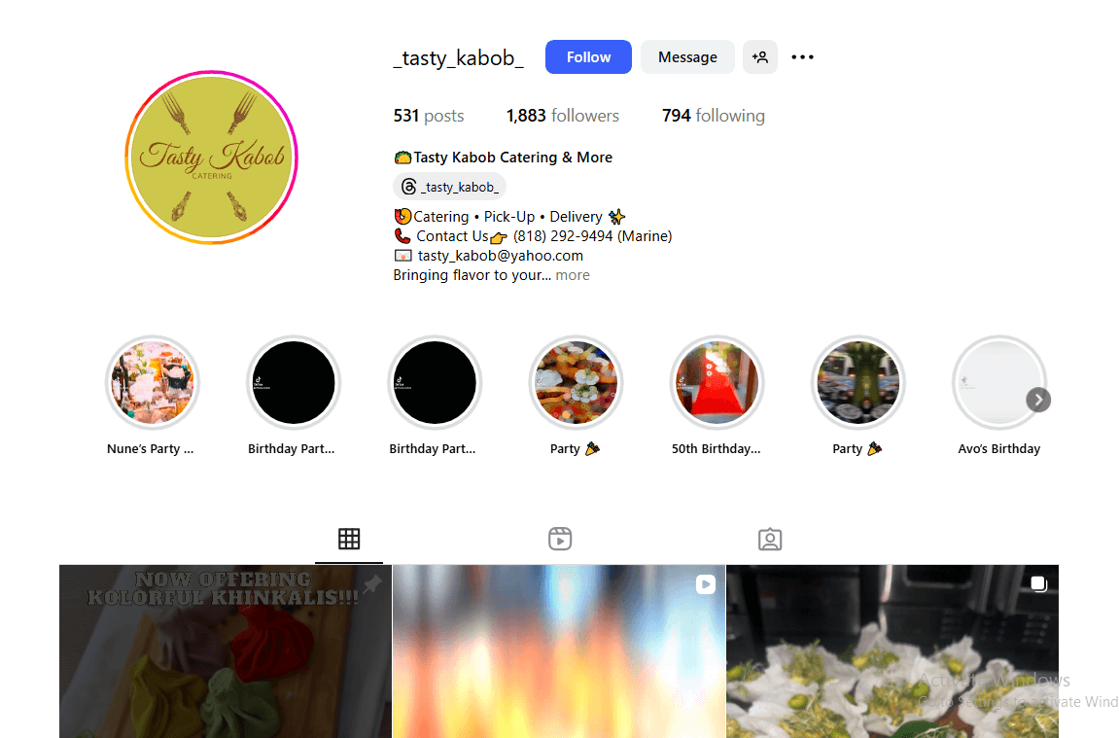Image resolution: width=1119 pixels, height=738 pixels.
Task: Open the Message button
Action: [687, 57]
